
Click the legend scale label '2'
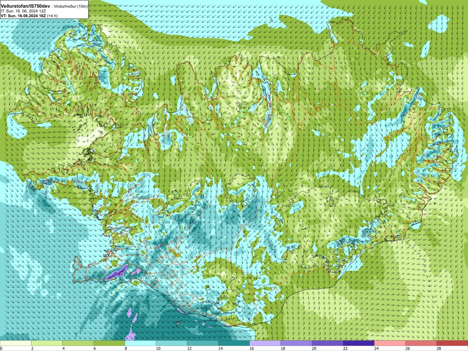click(x=33, y=348)
